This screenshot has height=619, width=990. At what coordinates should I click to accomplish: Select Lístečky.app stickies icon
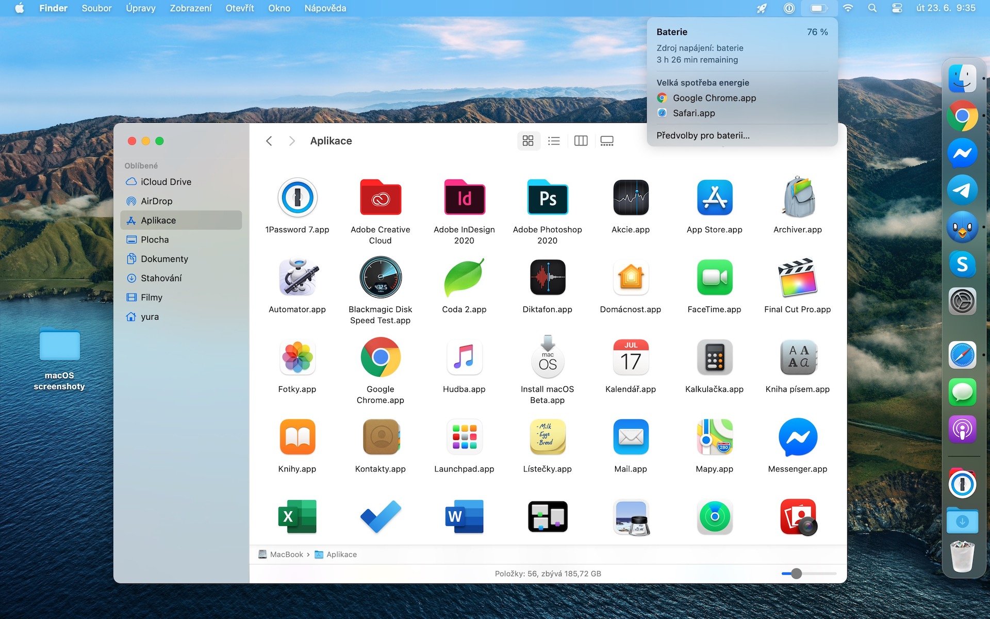pos(547,436)
